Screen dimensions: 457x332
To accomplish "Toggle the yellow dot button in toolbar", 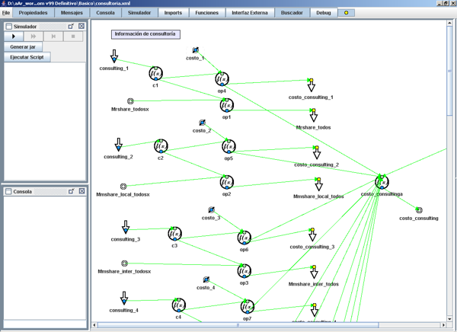I will (x=347, y=13).
